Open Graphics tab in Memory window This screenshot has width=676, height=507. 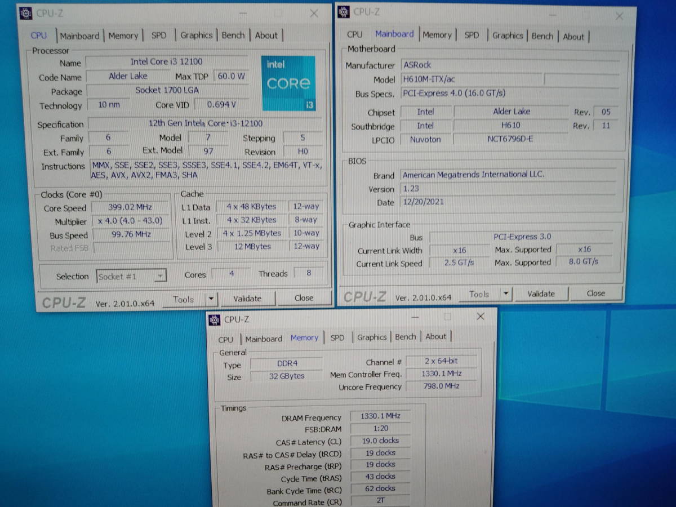point(372,337)
